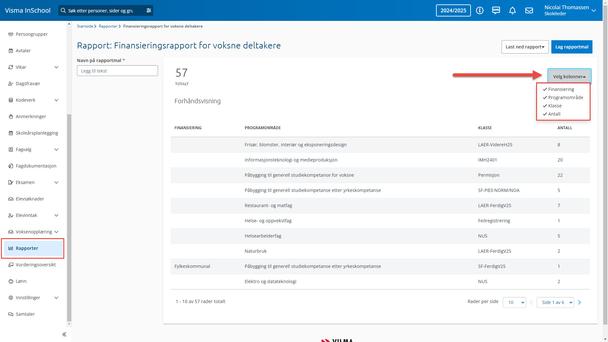Open the mail envelope icon
The height and width of the screenshot is (342, 608).
[x=529, y=10]
